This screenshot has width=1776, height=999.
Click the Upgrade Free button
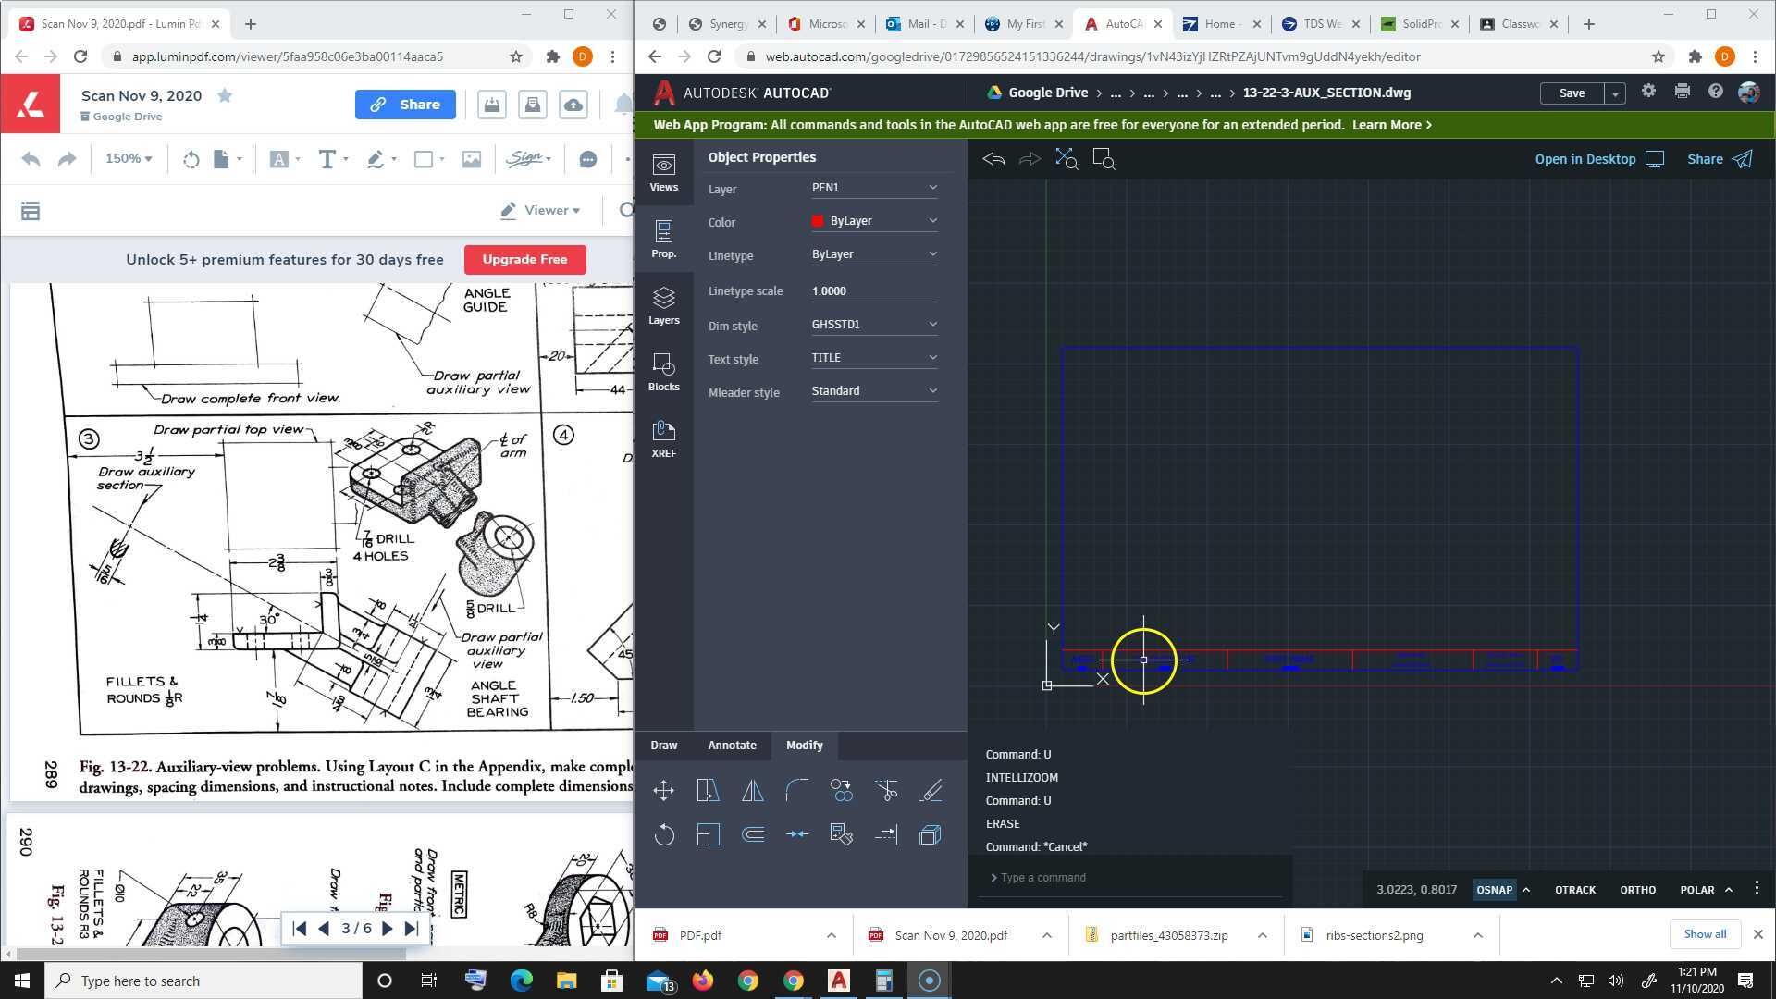click(524, 259)
